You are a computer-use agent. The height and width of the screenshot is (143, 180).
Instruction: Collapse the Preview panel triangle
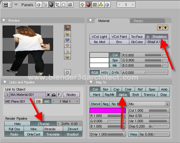(4, 20)
